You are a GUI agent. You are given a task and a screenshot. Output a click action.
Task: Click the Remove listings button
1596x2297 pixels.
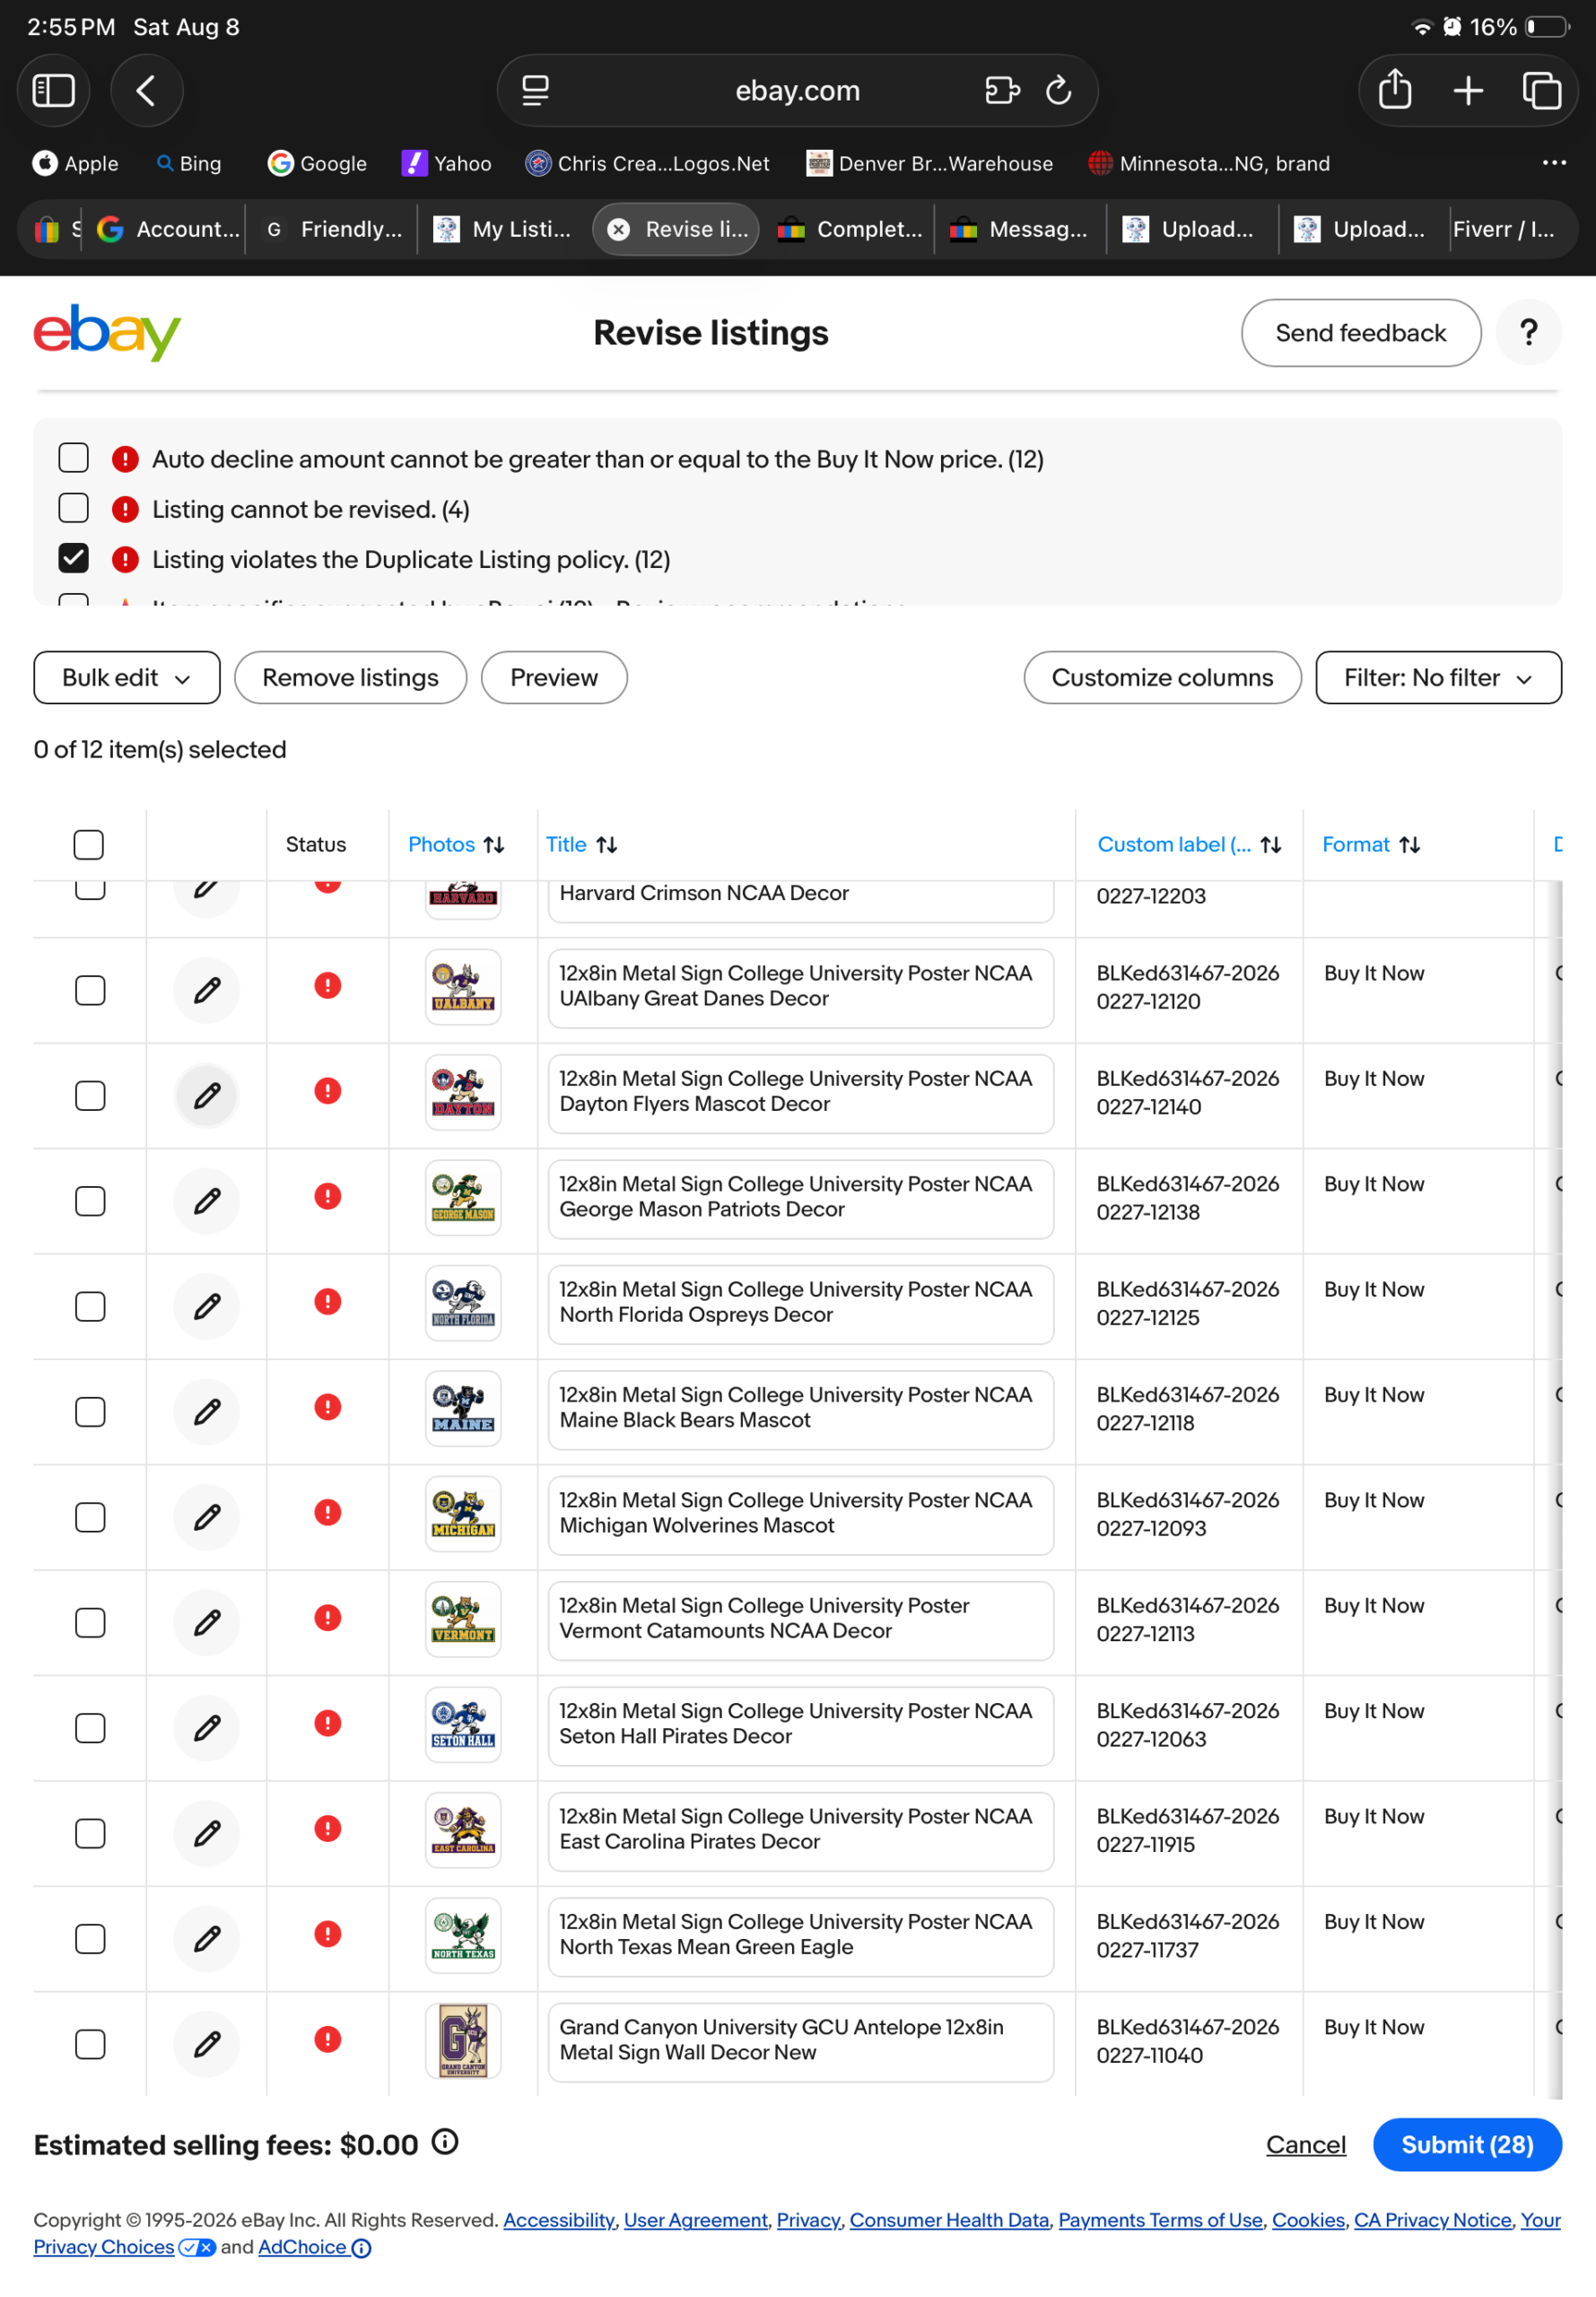coord(350,678)
